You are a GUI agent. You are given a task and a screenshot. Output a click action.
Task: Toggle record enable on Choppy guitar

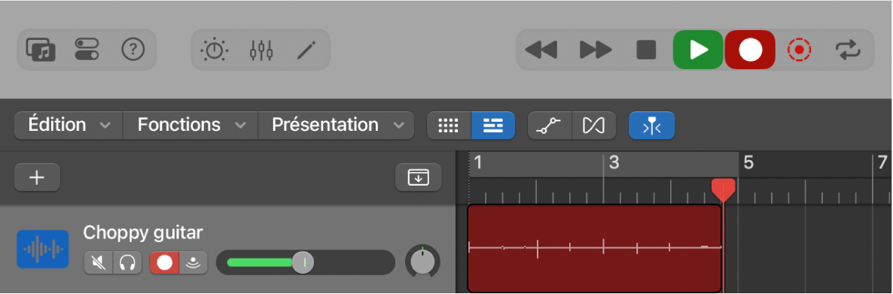point(165,262)
